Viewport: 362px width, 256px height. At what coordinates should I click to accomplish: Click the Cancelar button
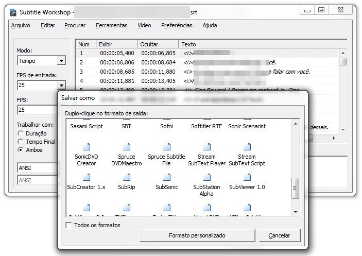pos(279,235)
